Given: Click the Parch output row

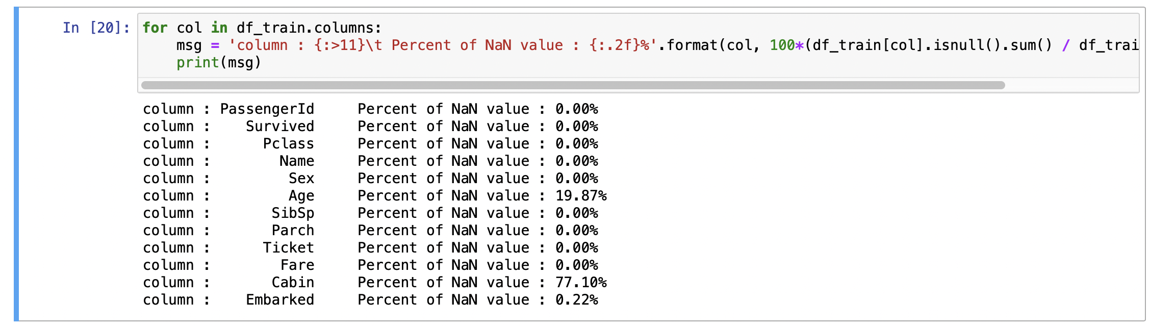Looking at the screenshot, I should (x=370, y=230).
